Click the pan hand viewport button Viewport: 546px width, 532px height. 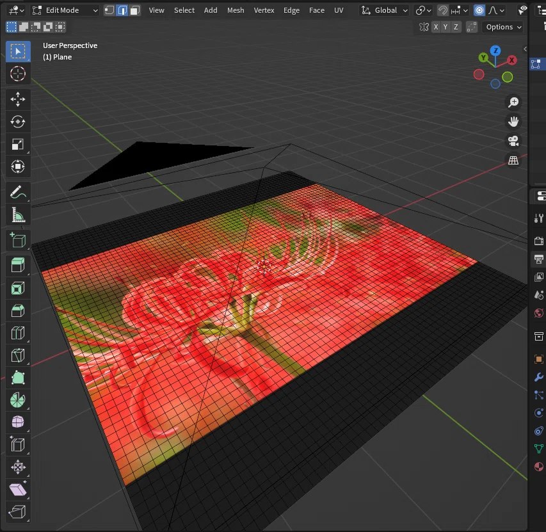point(513,122)
